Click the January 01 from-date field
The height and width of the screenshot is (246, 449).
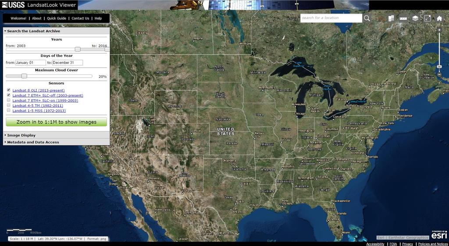tap(30, 63)
